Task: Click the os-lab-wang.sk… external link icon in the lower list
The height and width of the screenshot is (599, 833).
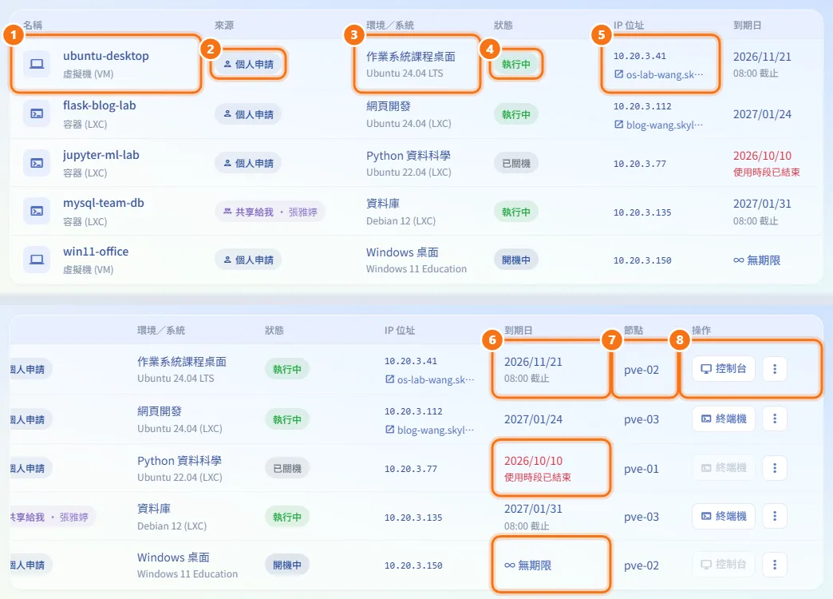Action: pyautogui.click(x=390, y=379)
